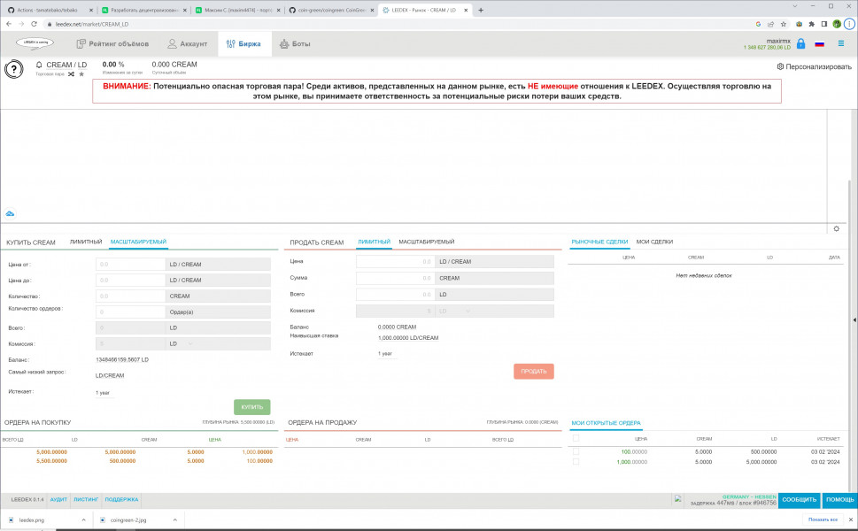
Task: Open language selection via the Russian flag
Action: click(819, 43)
